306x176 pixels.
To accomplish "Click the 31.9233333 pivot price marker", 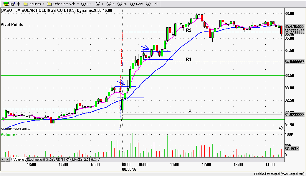I will tap(294, 115).
